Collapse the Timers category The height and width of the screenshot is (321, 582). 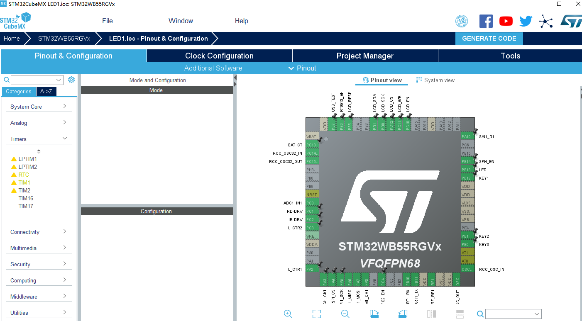[39, 139]
